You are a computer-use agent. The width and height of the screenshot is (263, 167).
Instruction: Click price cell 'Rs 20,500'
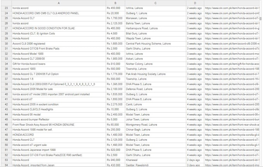pyautogui.click(x=115, y=13)
